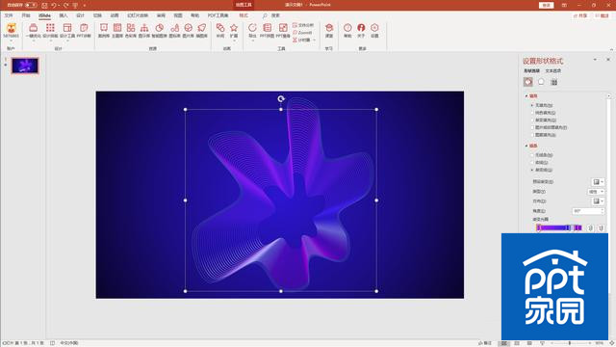Select the Size & Properties pane icon
Image resolution: width=616 pixels, height=347 pixels.
554,82
